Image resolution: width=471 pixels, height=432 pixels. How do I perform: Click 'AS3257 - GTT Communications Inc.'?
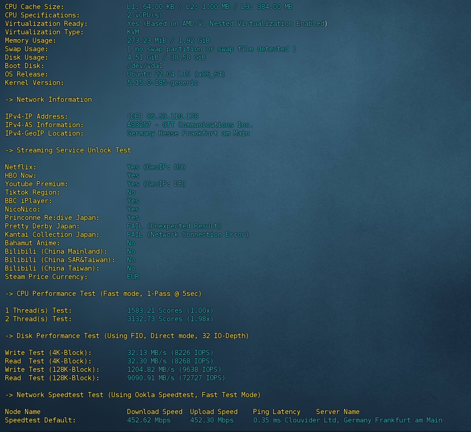[x=190, y=125]
